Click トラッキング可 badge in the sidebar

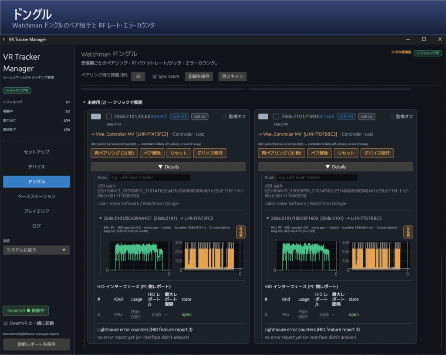17,90
